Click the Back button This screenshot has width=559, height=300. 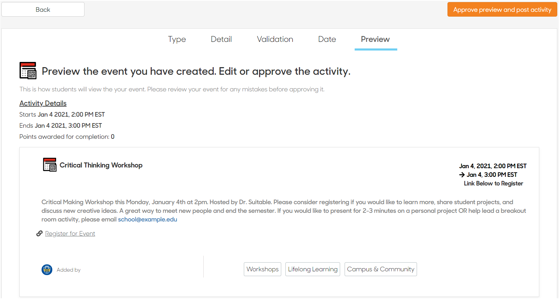point(43,9)
